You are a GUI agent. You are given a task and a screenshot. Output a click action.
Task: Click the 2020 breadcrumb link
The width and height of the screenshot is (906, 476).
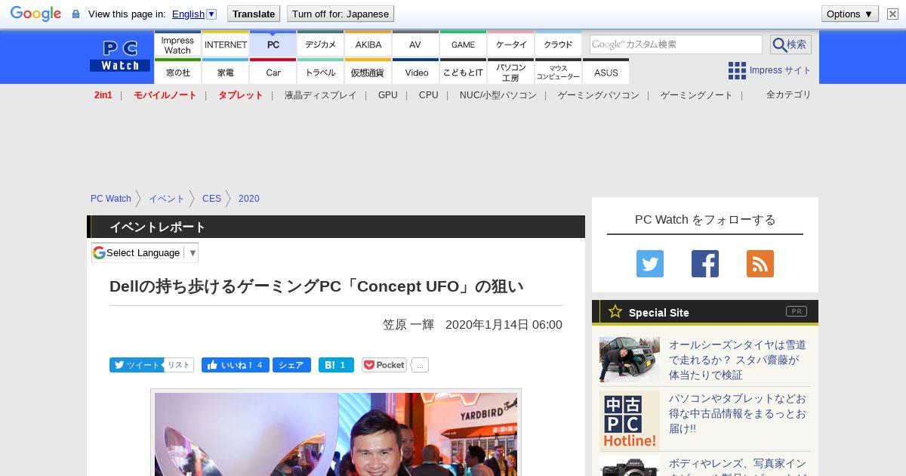pyautogui.click(x=249, y=199)
